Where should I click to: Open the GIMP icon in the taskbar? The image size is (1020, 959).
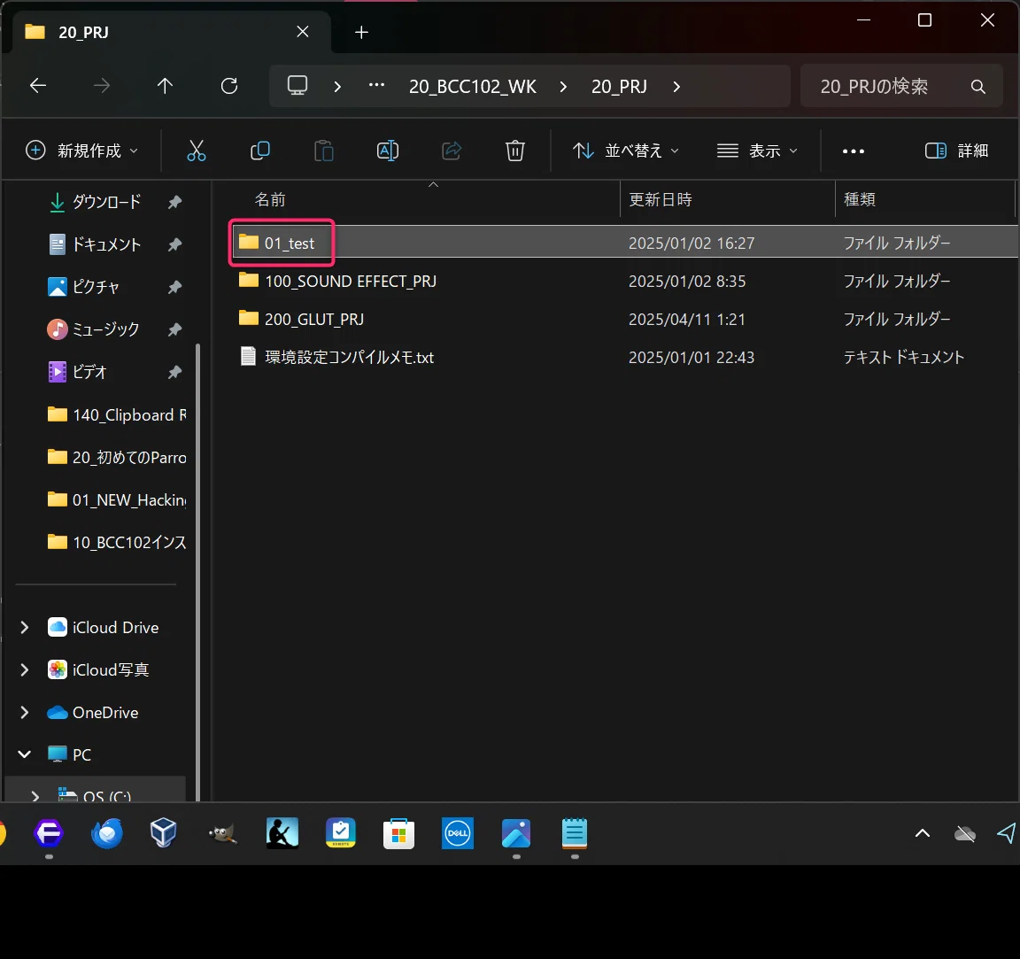(x=222, y=833)
